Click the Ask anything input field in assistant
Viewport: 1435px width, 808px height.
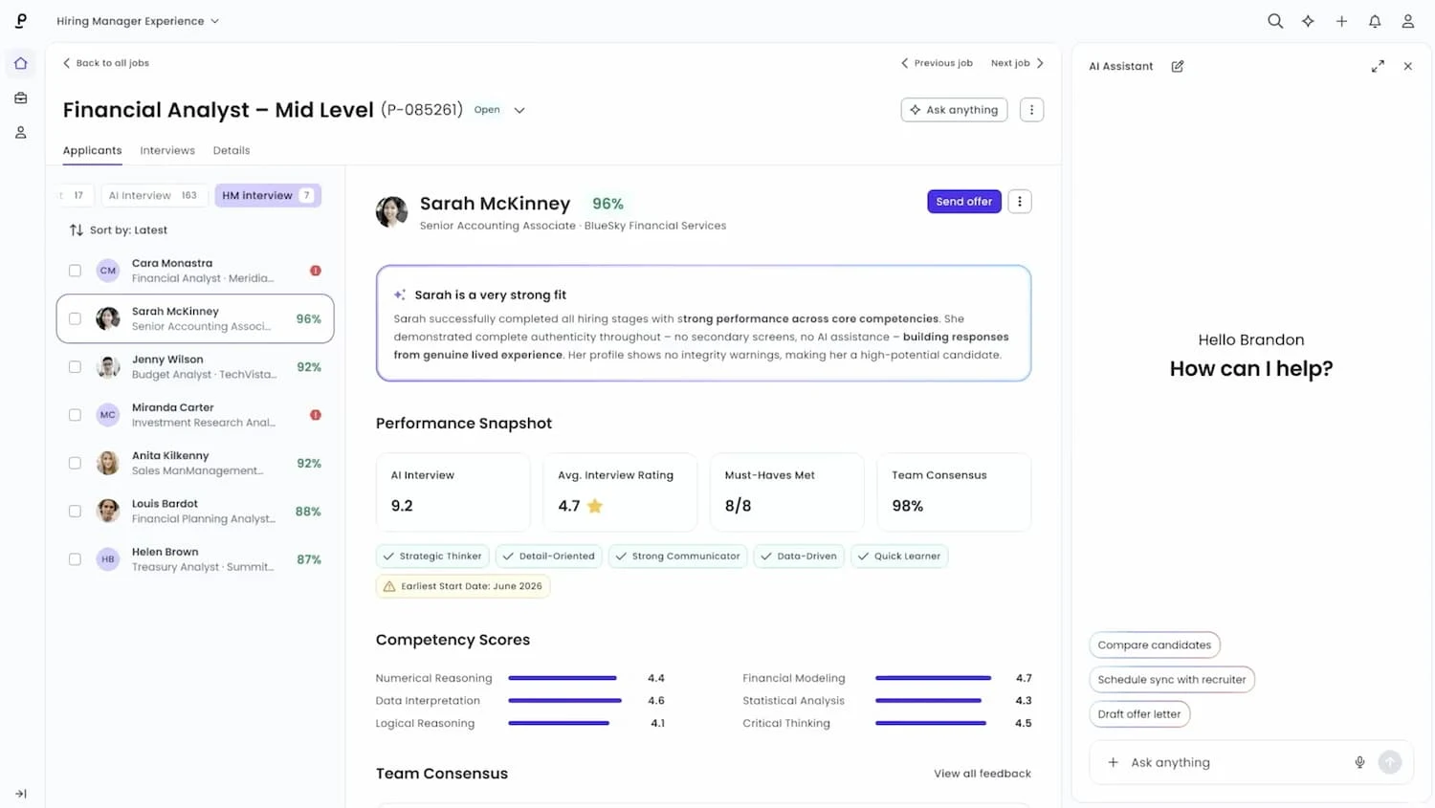click(x=1234, y=762)
